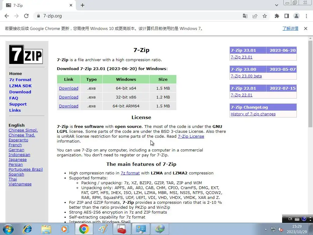Open the Extensions puzzle icon
The image size is (313, 235).
tap(277, 16)
